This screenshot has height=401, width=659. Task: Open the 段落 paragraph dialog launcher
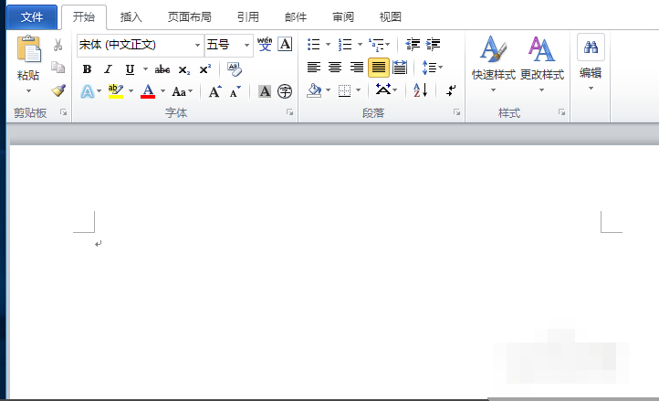456,112
